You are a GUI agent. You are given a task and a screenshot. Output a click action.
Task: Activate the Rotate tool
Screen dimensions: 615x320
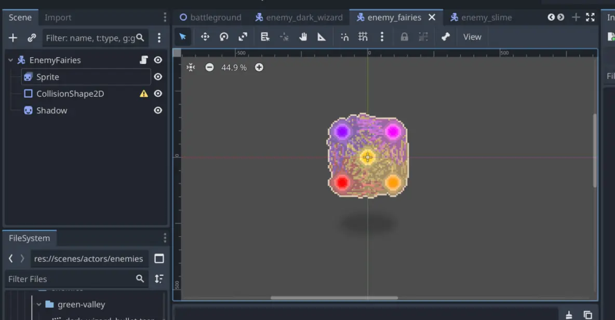coord(224,37)
